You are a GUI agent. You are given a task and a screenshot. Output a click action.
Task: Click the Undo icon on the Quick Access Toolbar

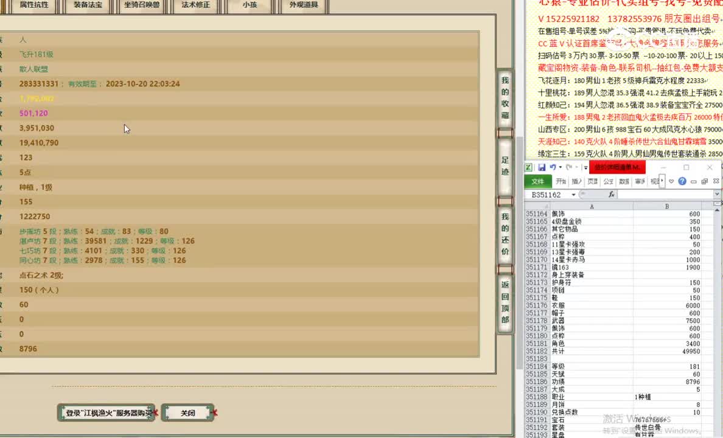tap(553, 167)
